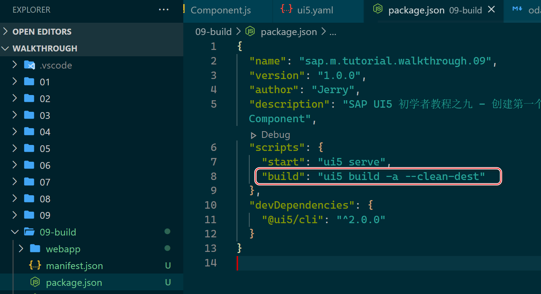Image resolution: width=541 pixels, height=294 pixels.
Task: Click the .vscode folder icon
Action: [29, 65]
